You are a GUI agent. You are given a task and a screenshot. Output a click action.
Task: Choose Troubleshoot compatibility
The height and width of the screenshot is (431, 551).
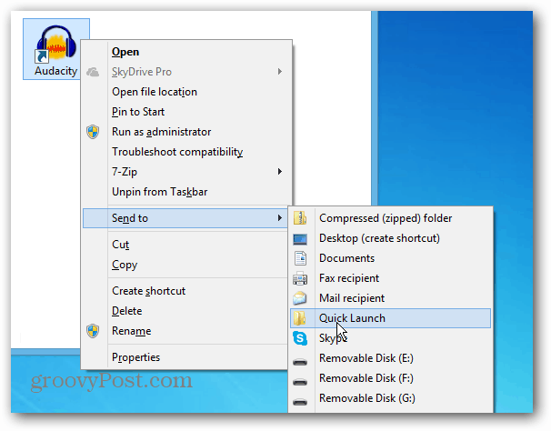(186, 152)
